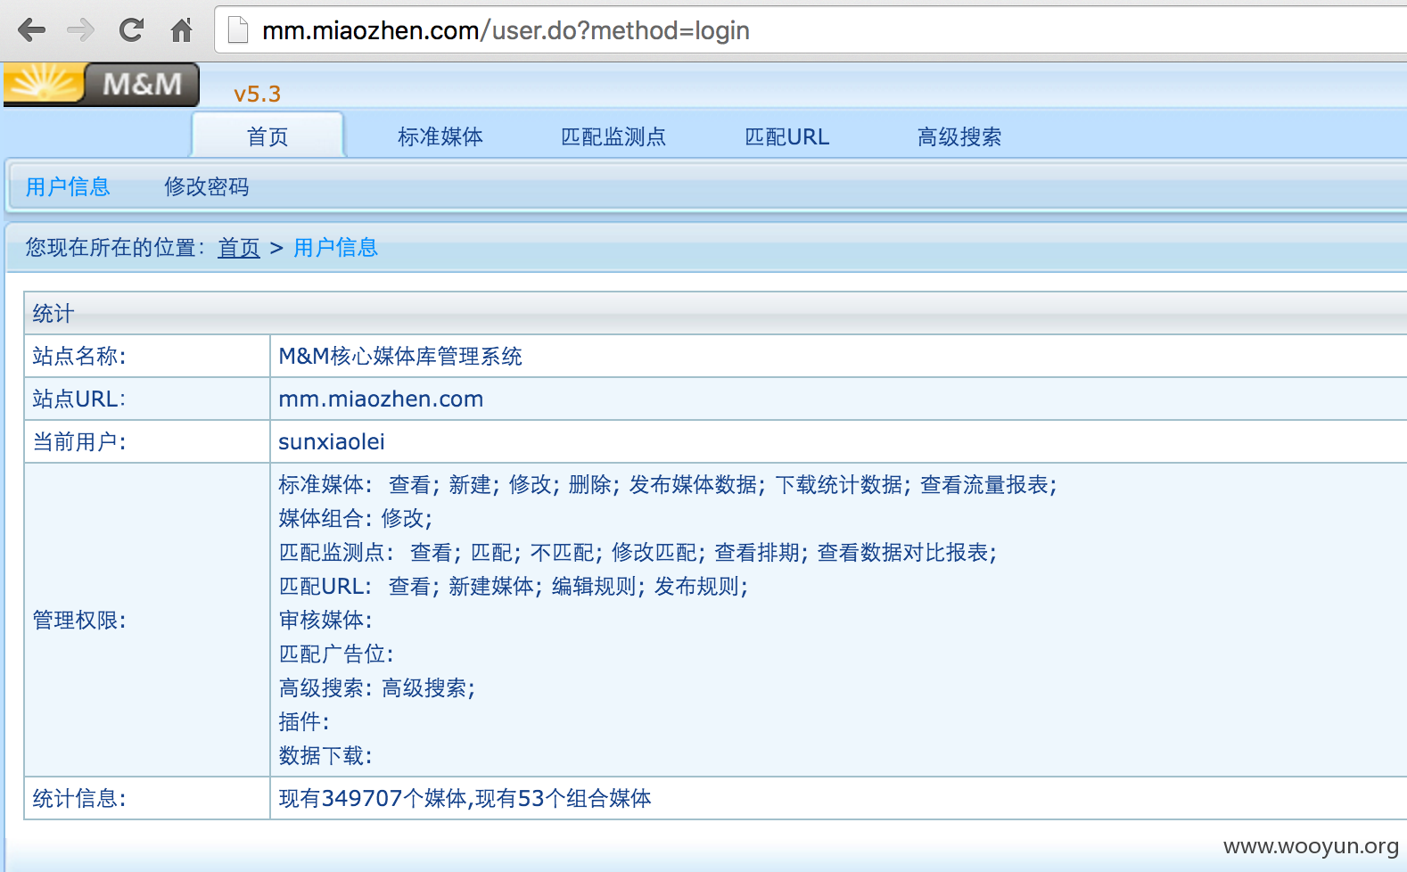Screen dimensions: 1407x872
Task: Click the mm.miaozhen.com site URL value
Action: [381, 399]
